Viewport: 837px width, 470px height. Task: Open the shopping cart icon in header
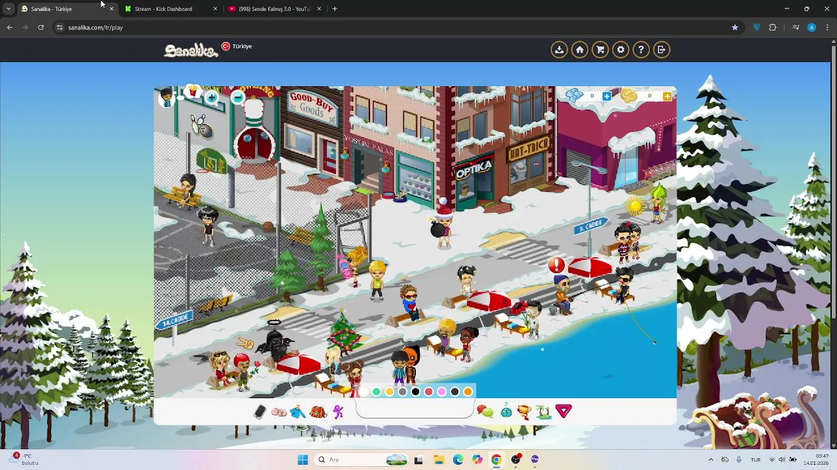[600, 50]
